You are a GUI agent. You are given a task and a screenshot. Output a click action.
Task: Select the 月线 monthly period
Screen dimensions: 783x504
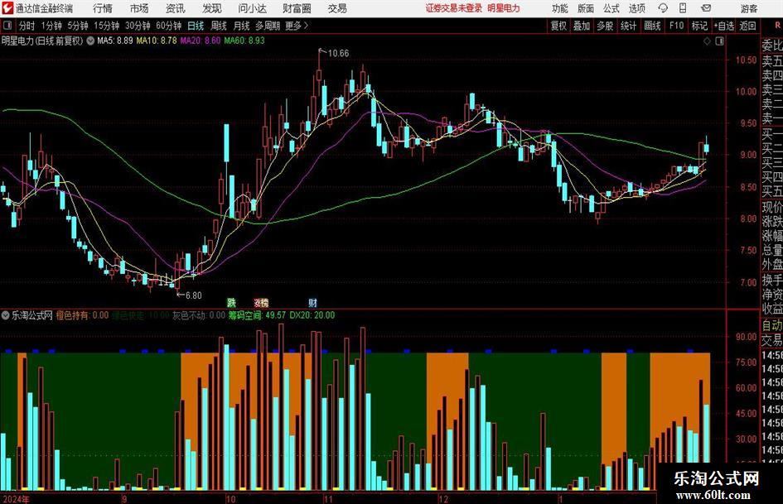pos(242,26)
